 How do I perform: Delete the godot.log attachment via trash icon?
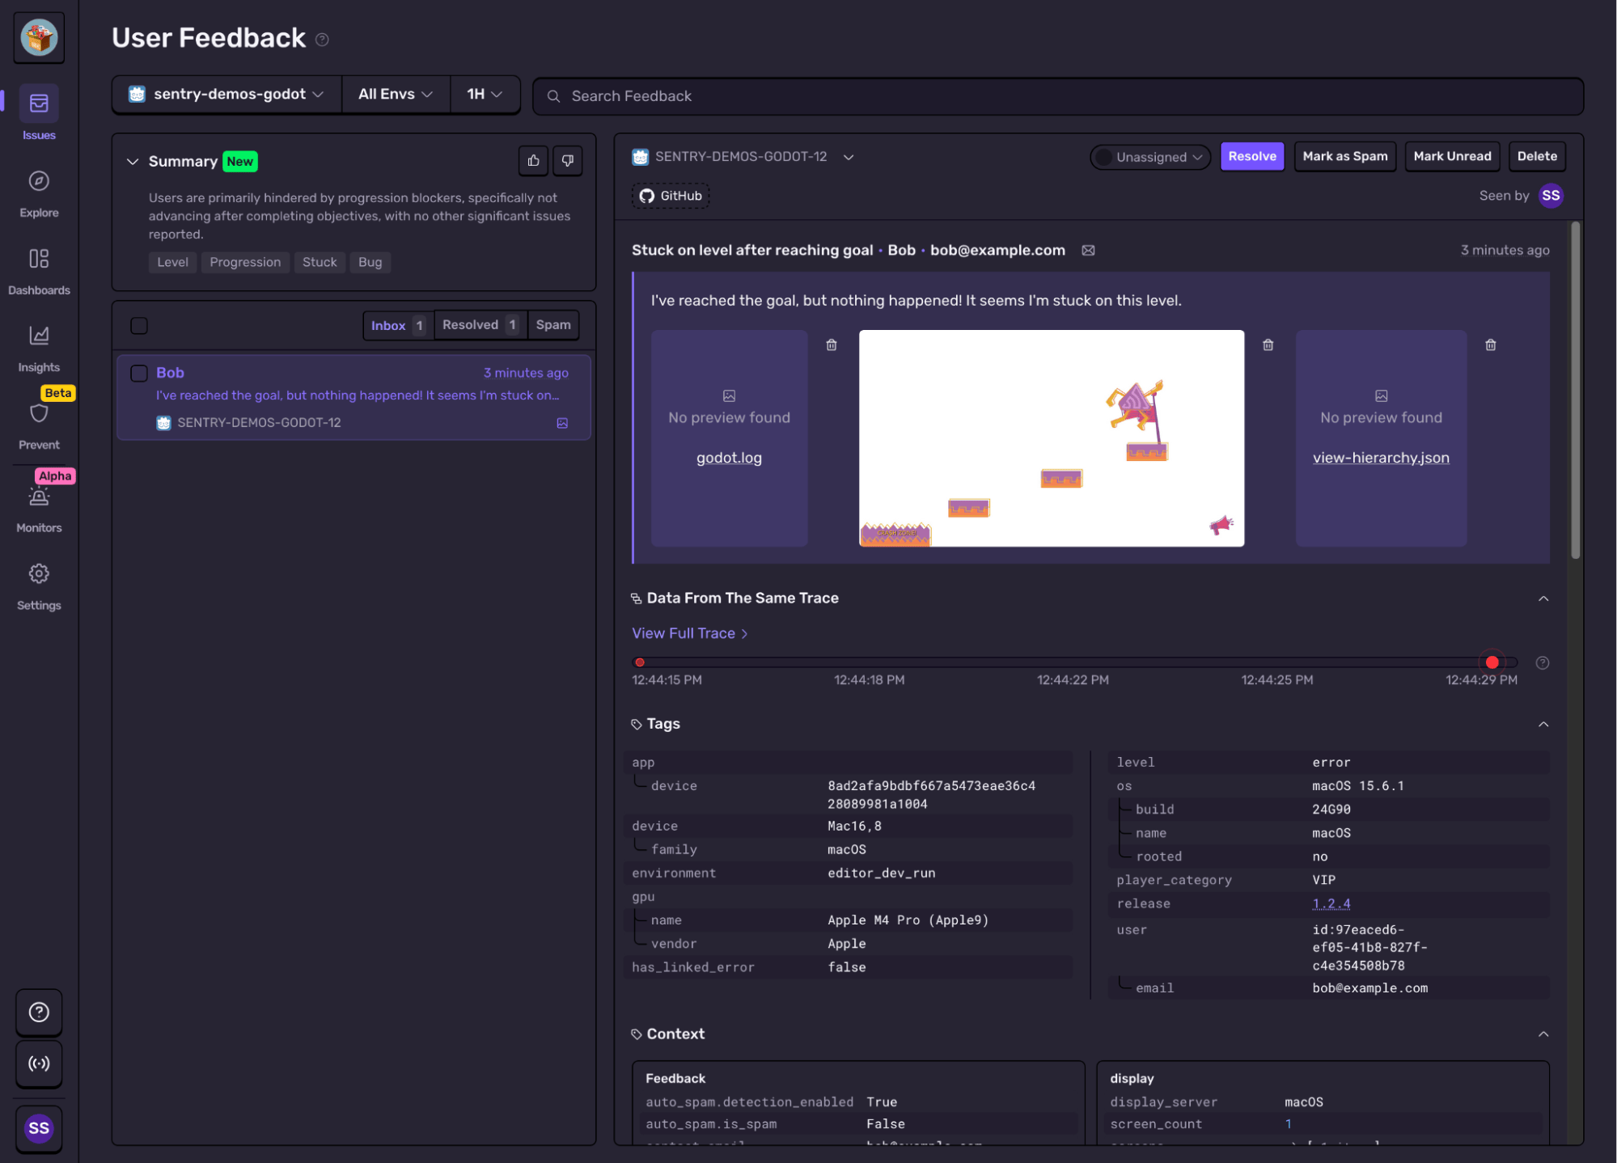831,344
